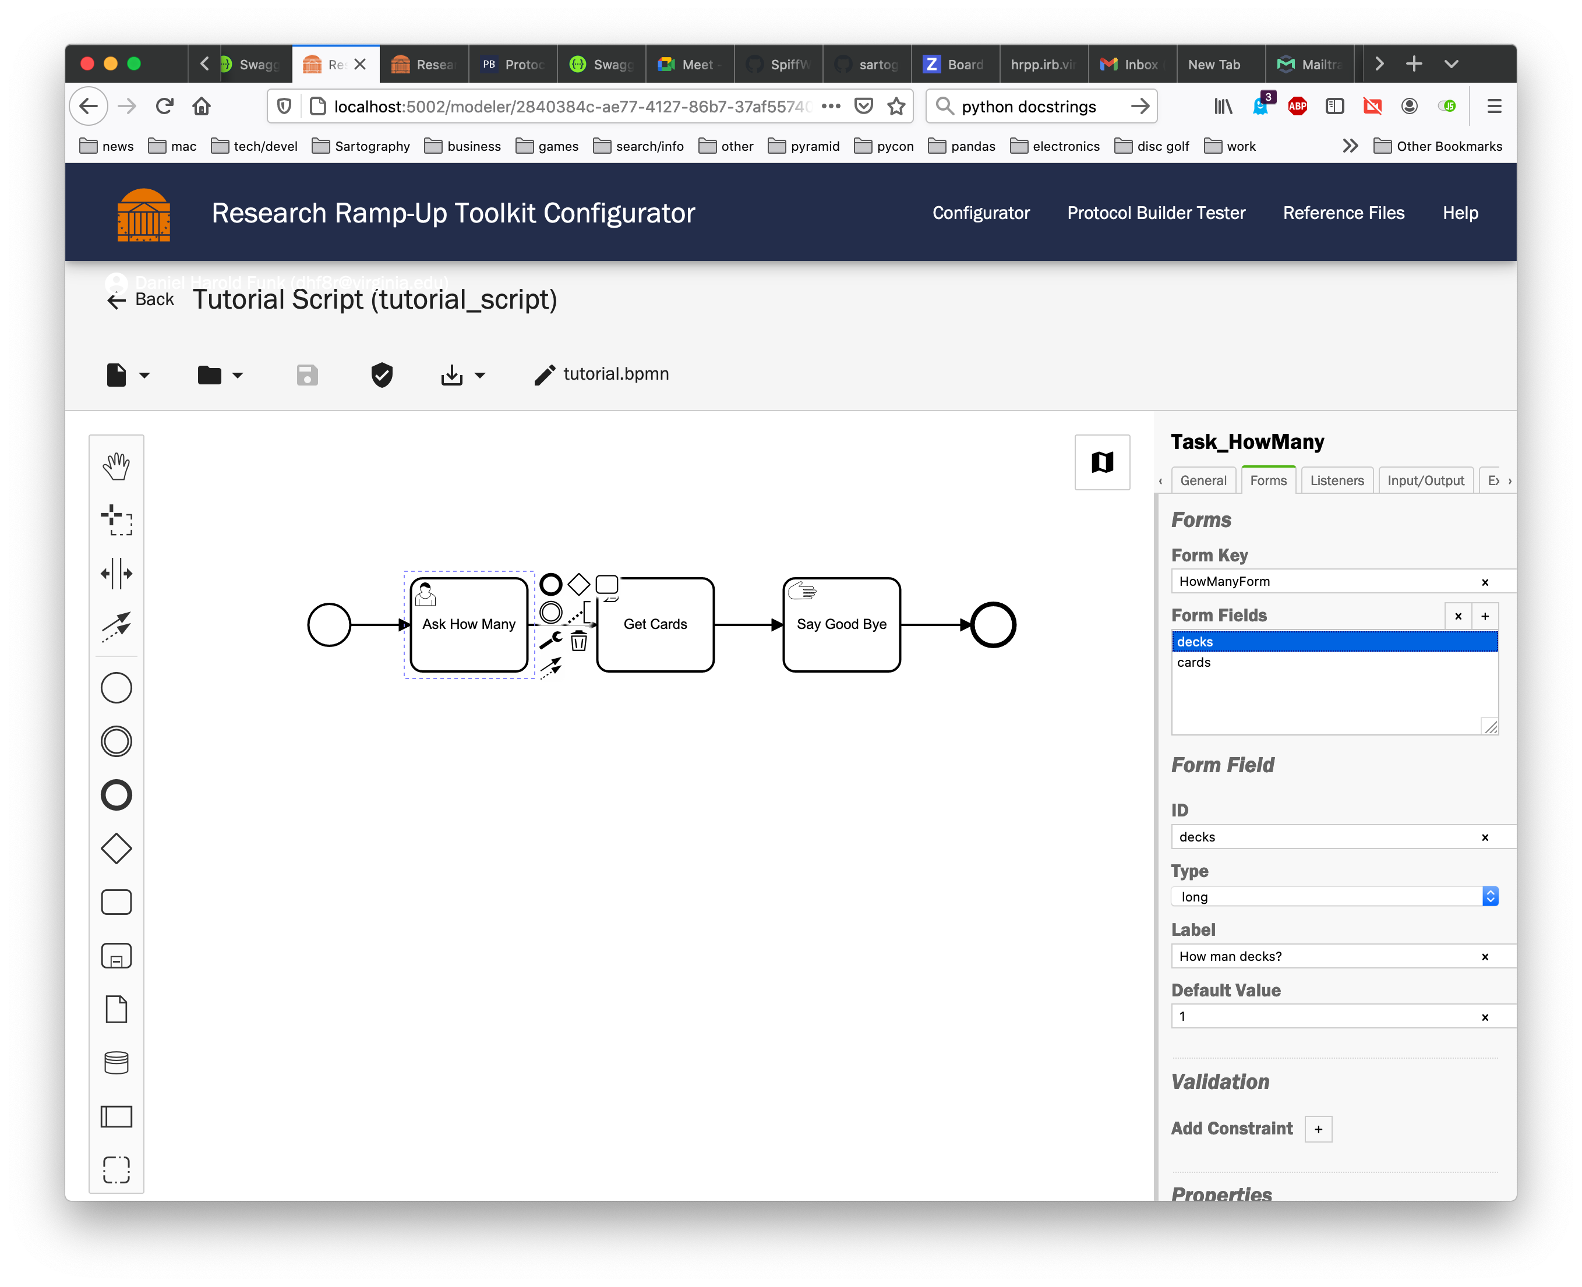This screenshot has height=1287, width=1582.
Task: Clear the form field ID
Action: (1485, 837)
